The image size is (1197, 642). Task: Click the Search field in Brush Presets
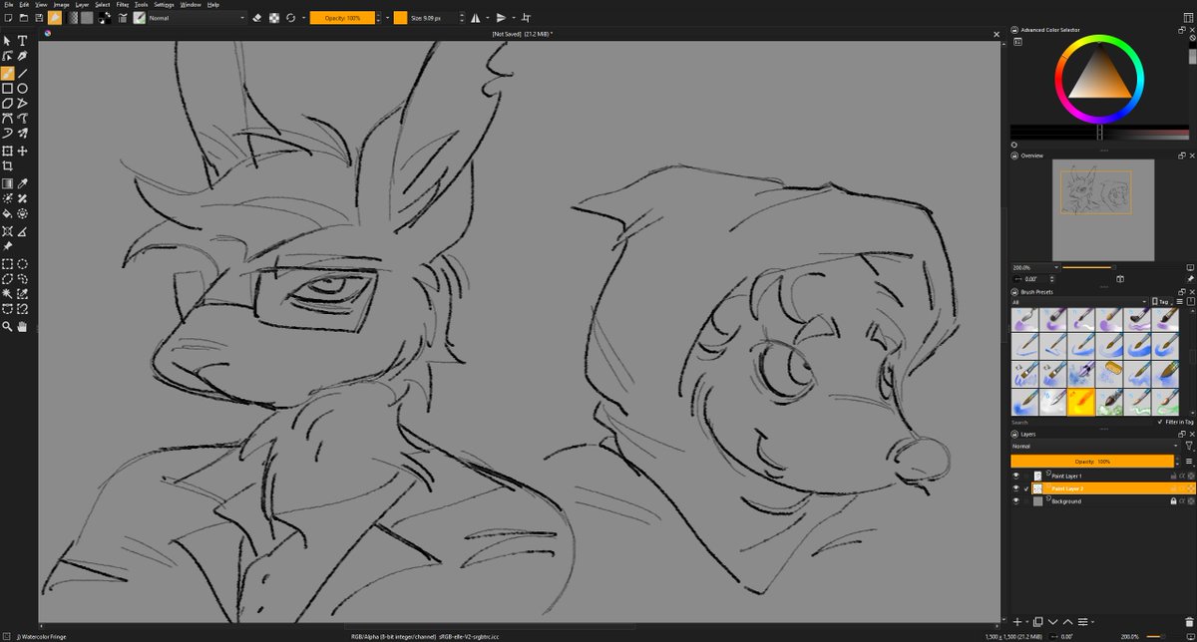pos(1082,422)
